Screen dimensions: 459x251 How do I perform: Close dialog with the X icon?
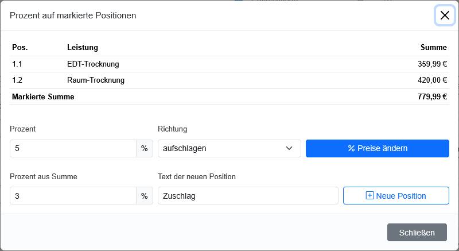click(445, 16)
